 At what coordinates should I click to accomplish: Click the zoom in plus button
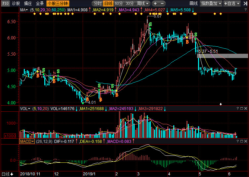click(x=155, y=3)
